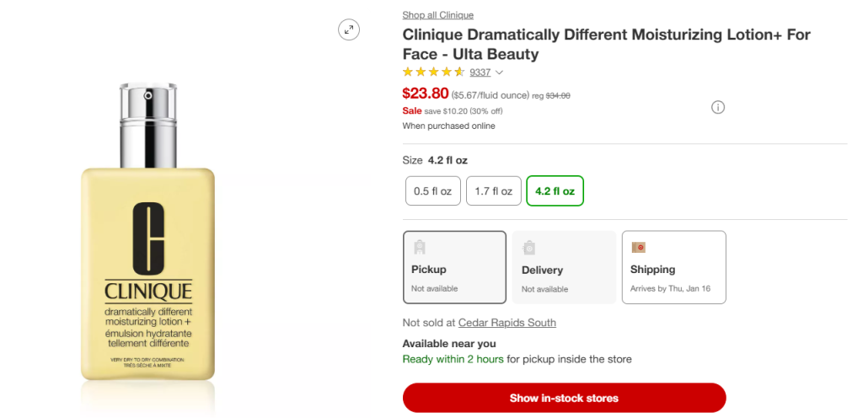Expand the ratings breakdown chevron
This screenshot has width=863, height=418.
point(499,72)
